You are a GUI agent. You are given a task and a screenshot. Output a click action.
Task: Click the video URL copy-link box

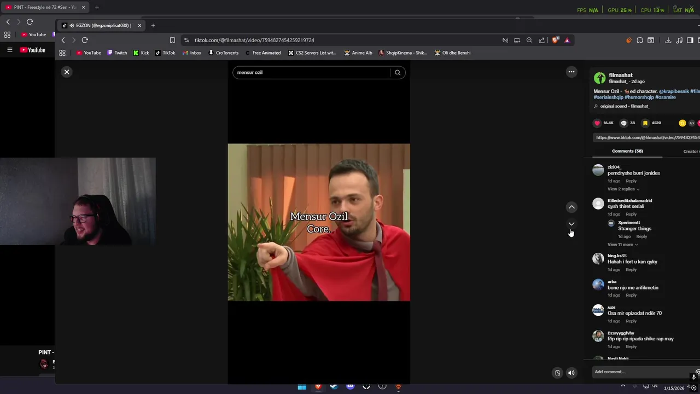[x=646, y=137]
